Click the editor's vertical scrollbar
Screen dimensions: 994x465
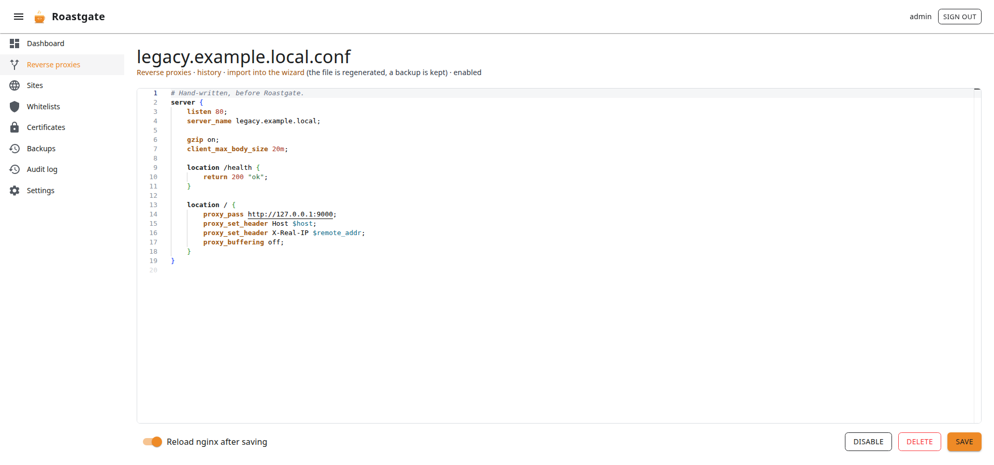coord(977,256)
